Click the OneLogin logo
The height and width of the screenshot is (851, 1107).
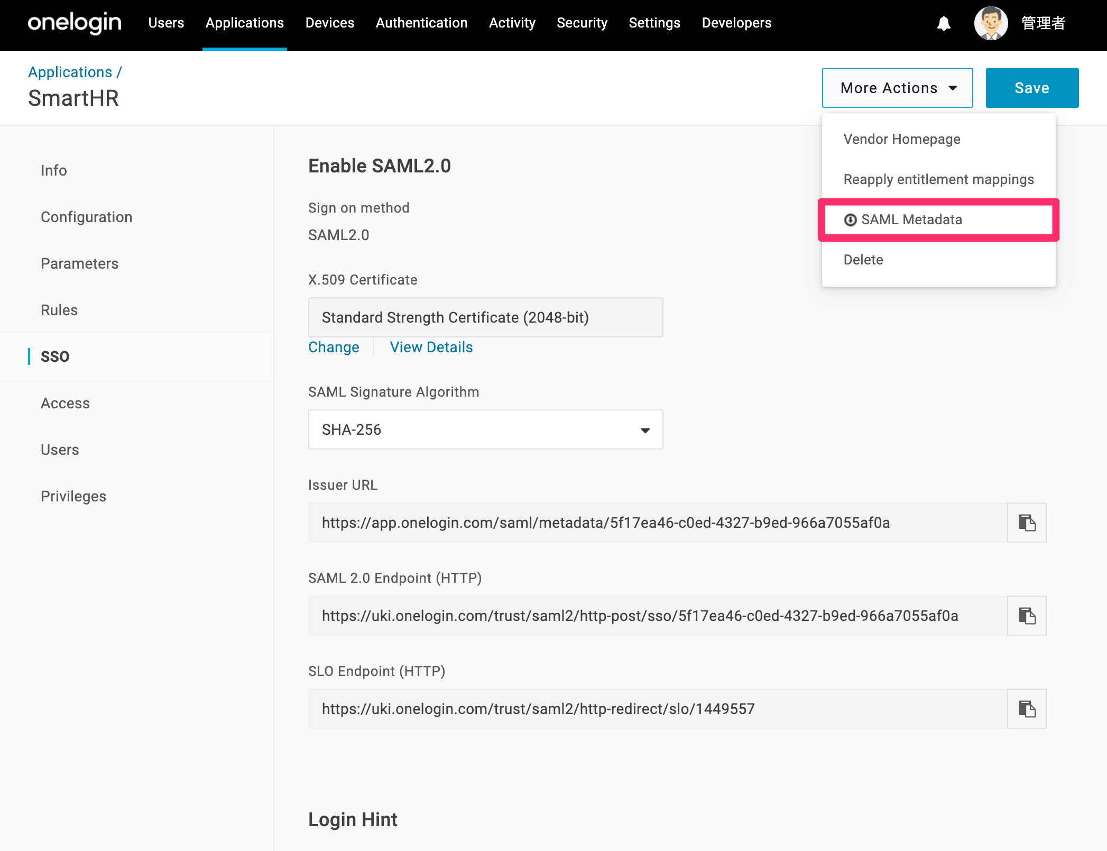point(75,23)
